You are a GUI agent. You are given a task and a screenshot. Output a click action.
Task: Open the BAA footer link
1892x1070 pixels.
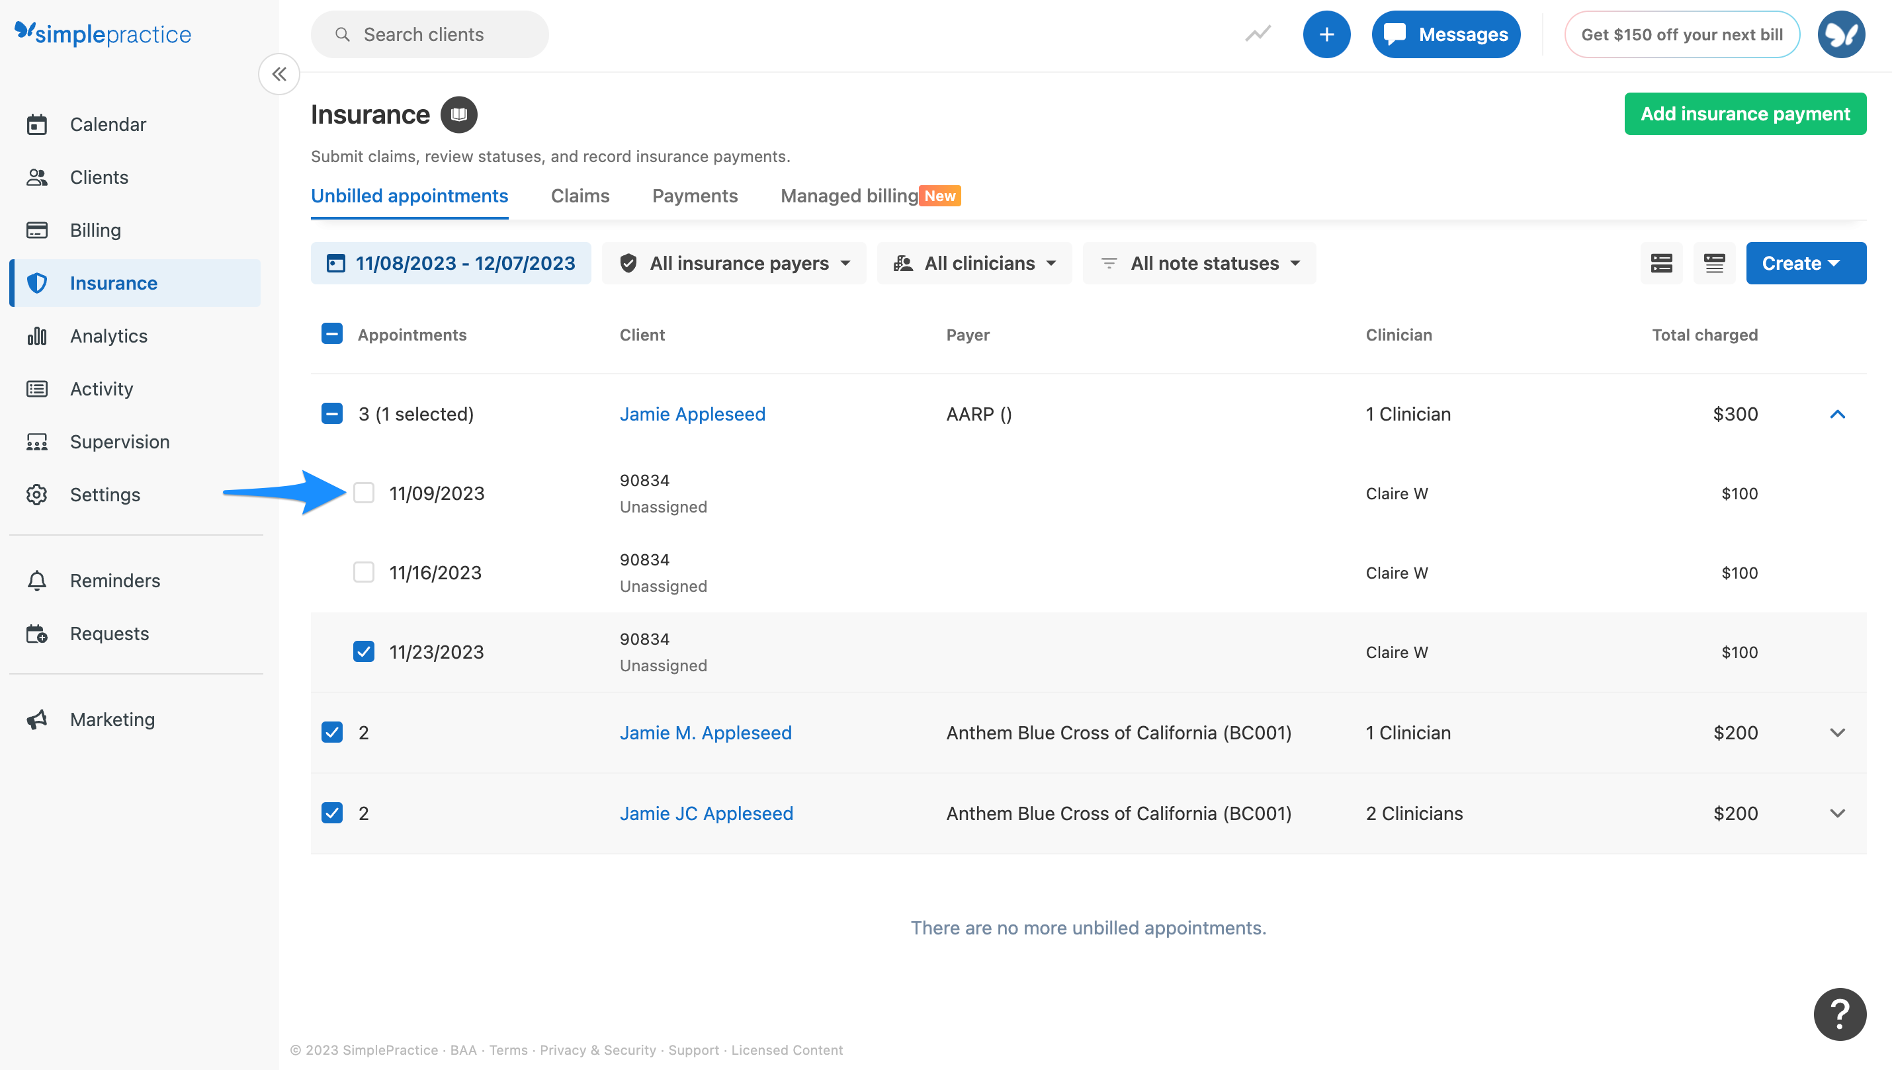pos(463,1049)
